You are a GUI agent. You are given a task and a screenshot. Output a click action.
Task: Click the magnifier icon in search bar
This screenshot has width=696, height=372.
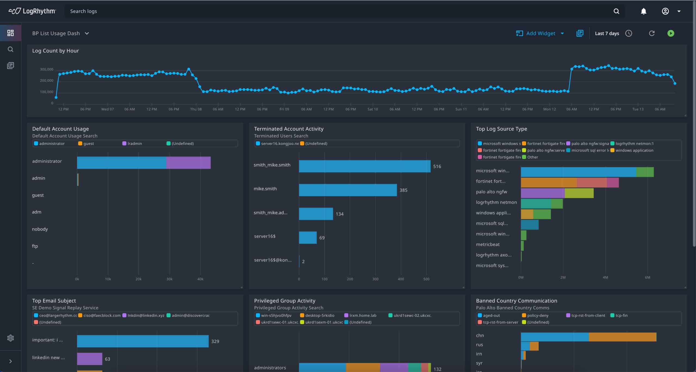pyautogui.click(x=616, y=11)
